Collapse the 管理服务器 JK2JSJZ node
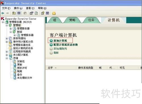The width and height of the screenshot is (142, 104). (x=3, y=22)
